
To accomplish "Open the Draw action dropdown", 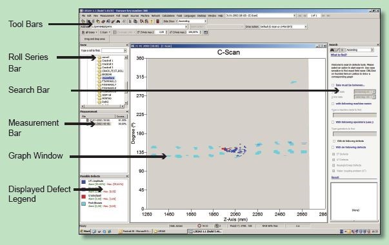I will pyautogui.click(x=306, y=27).
